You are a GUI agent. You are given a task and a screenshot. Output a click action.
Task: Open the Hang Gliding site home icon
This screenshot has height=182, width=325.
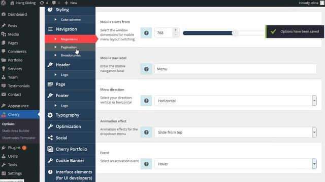(12, 3)
